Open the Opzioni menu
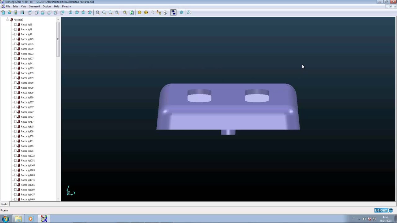 pyautogui.click(x=47, y=7)
